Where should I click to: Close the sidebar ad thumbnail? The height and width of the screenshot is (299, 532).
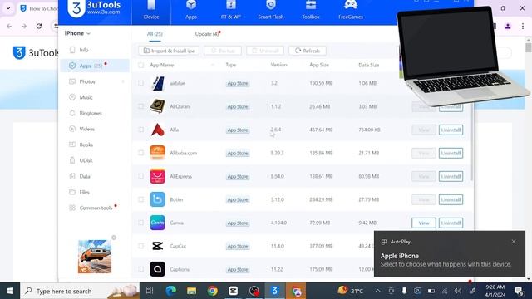pos(114,238)
